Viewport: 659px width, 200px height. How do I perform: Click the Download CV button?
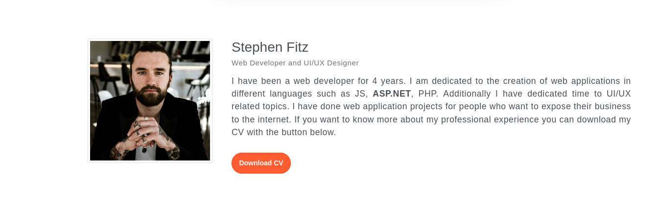click(261, 163)
